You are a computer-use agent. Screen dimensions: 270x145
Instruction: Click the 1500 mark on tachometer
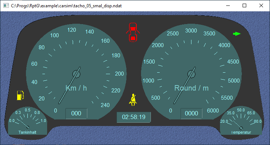(149, 62)
